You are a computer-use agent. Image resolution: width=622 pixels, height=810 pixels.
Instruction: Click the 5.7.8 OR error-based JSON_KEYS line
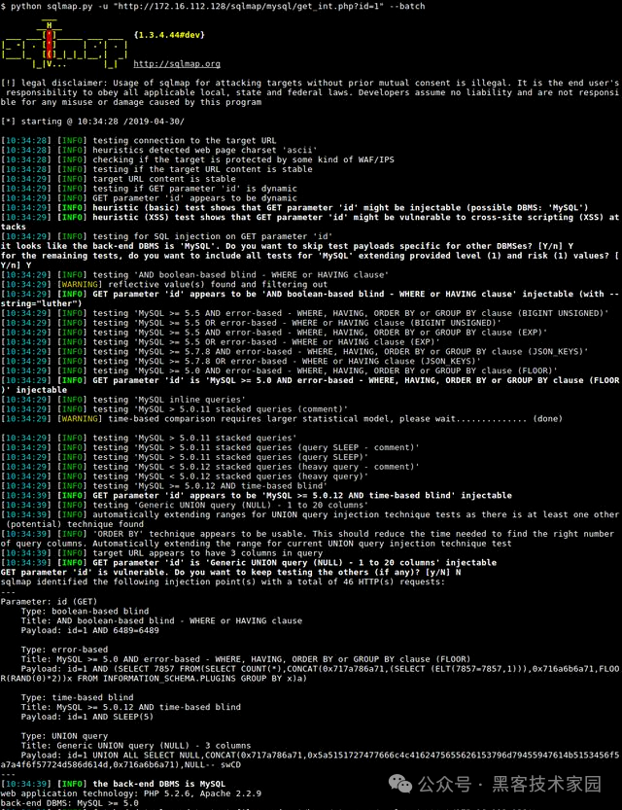[x=241, y=361]
